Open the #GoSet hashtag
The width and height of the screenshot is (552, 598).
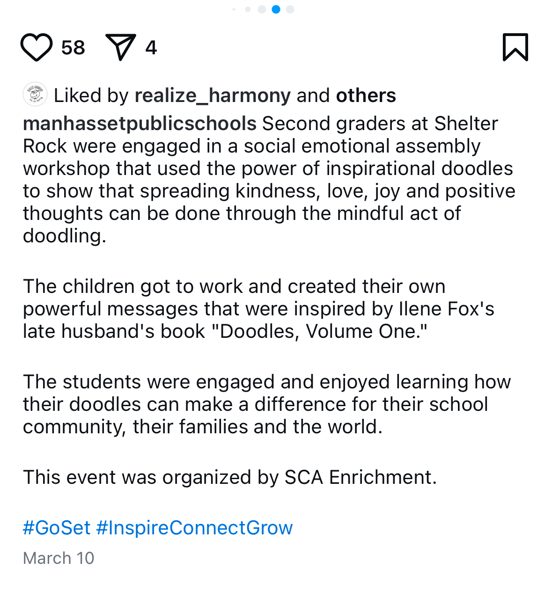pos(57,528)
